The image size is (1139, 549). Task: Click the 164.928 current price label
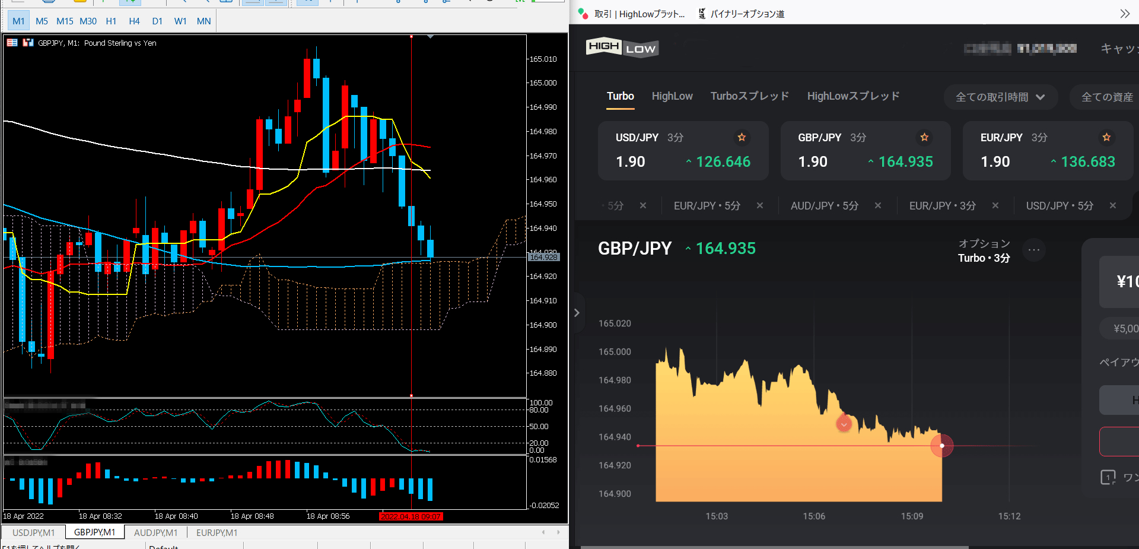[544, 257]
